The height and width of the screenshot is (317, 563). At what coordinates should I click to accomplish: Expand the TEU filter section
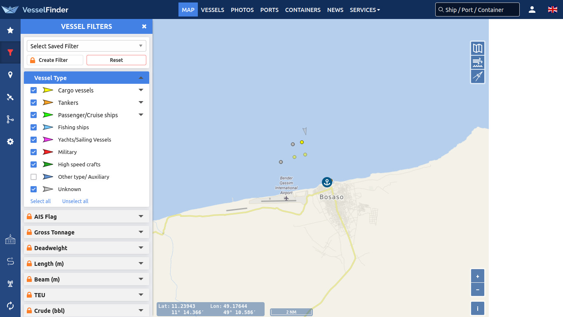click(x=87, y=295)
